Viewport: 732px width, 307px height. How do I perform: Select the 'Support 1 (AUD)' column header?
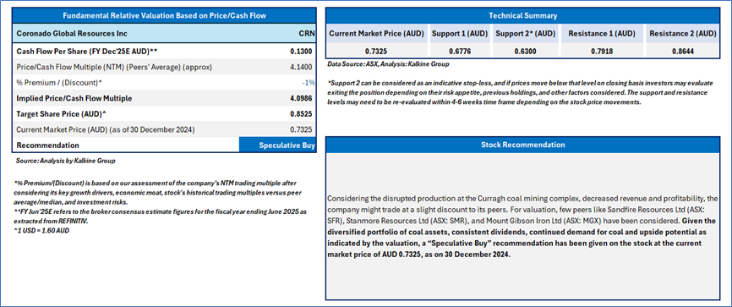tap(460, 34)
